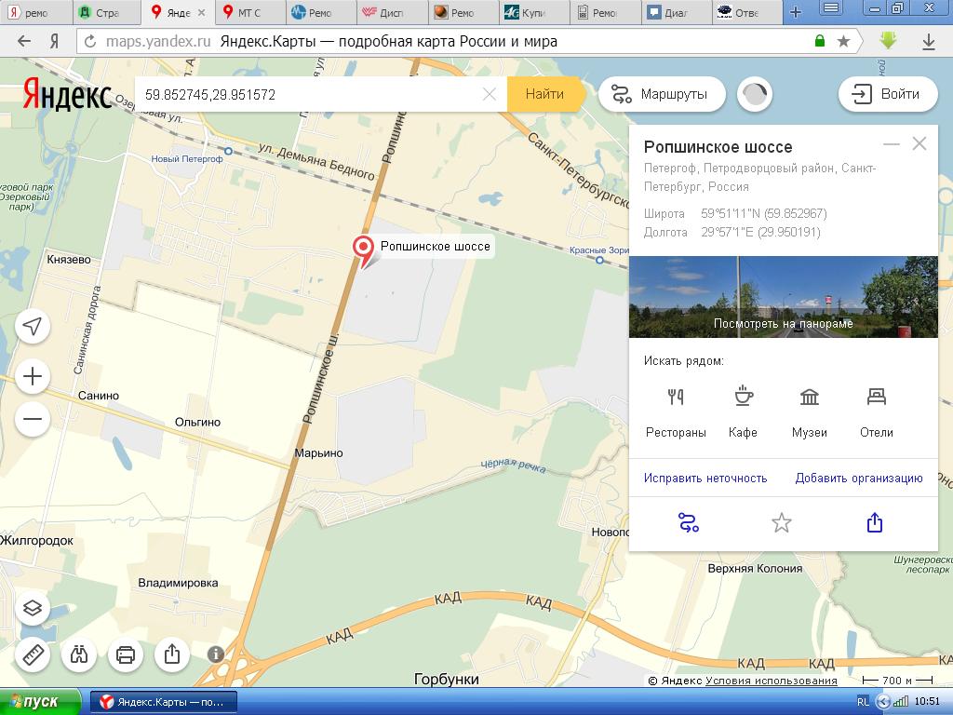Open the map layers switcher
The width and height of the screenshot is (953, 715).
(x=33, y=609)
